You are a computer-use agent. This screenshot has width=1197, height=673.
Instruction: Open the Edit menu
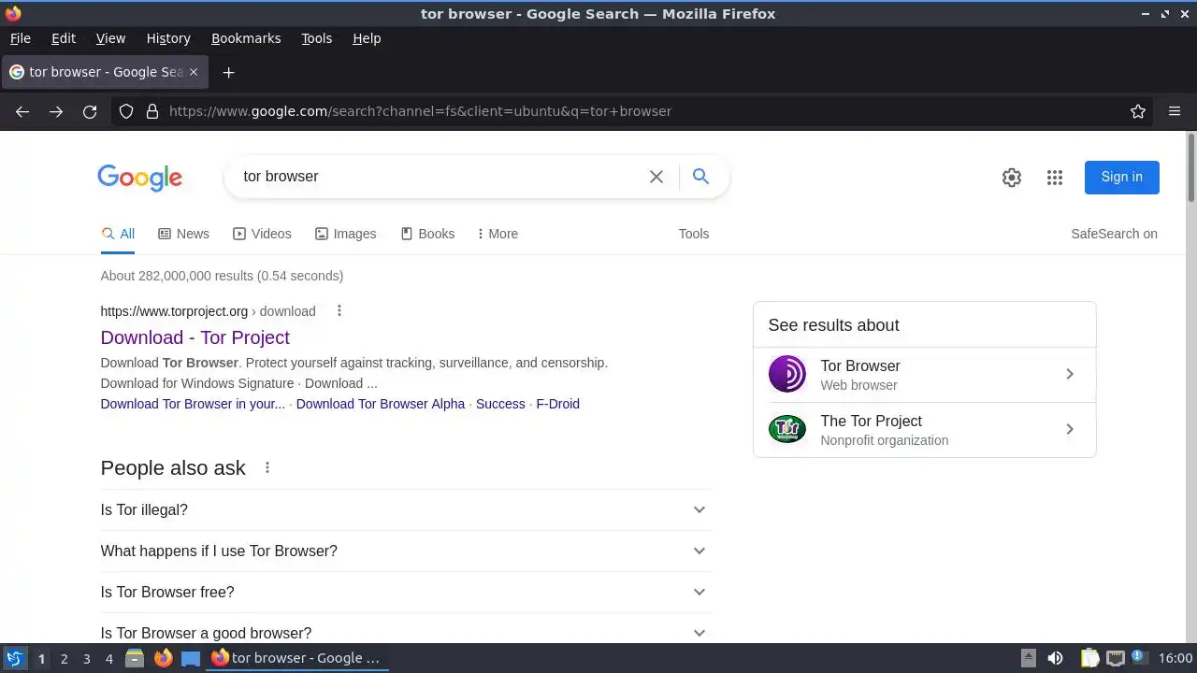[64, 38]
